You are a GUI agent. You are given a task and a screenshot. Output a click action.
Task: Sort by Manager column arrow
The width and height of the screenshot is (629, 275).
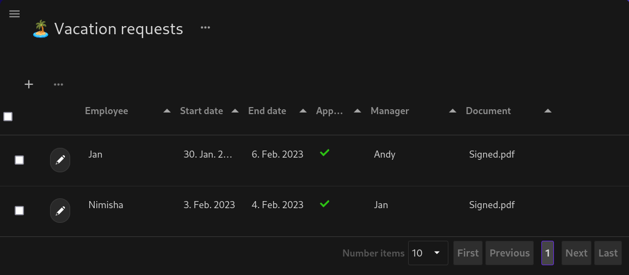coord(452,111)
